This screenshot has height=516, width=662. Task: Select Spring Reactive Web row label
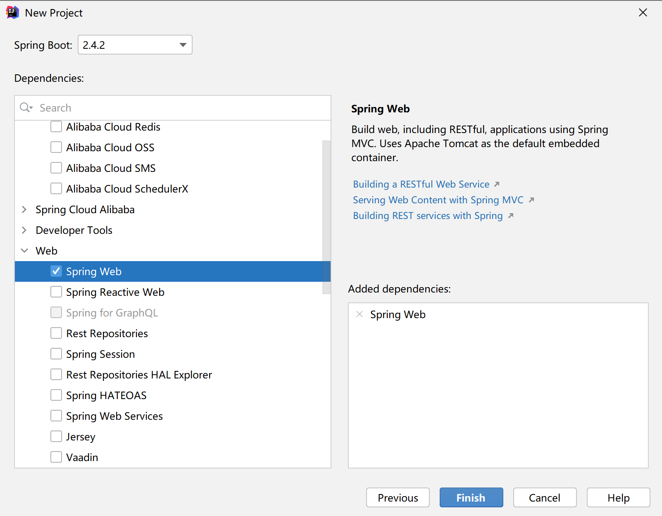tap(115, 292)
